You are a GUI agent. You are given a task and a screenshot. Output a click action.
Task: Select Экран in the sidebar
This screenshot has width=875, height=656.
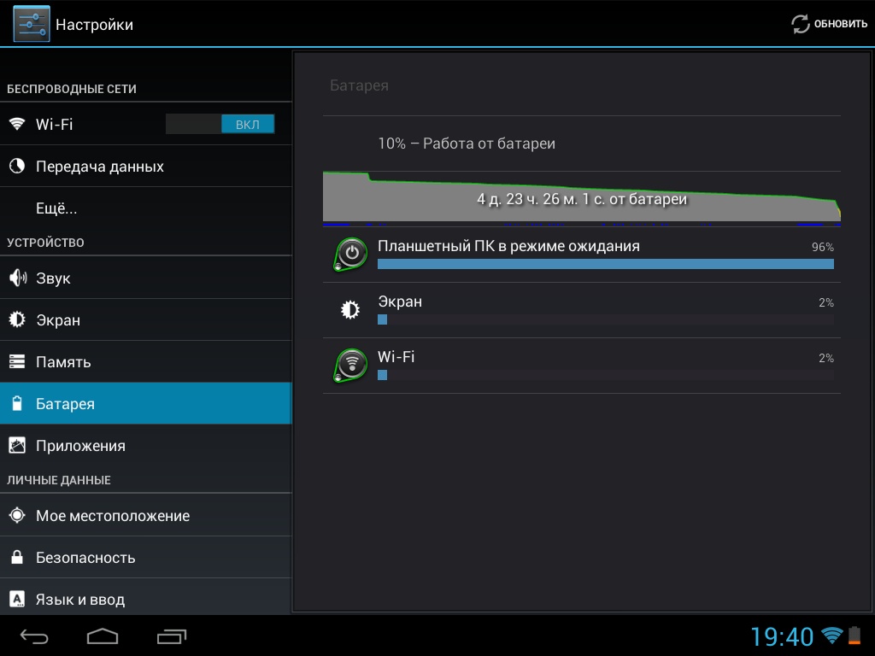[58, 320]
